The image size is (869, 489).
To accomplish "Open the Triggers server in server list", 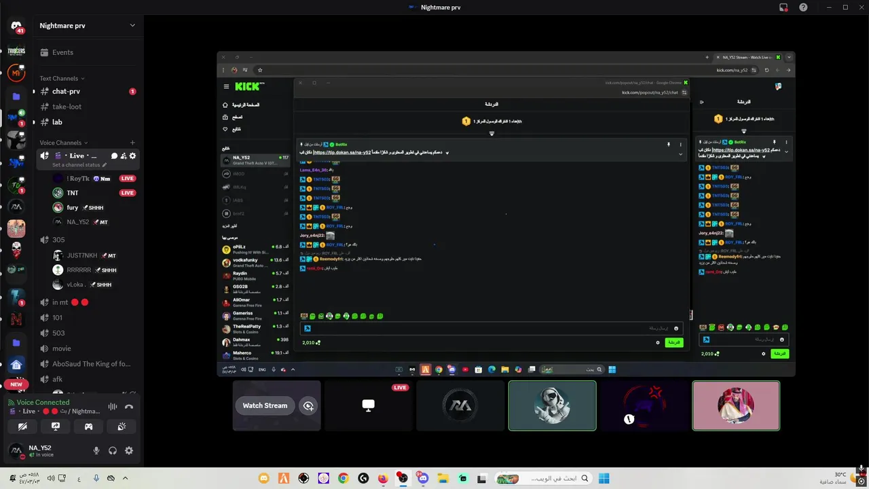I will click(16, 52).
